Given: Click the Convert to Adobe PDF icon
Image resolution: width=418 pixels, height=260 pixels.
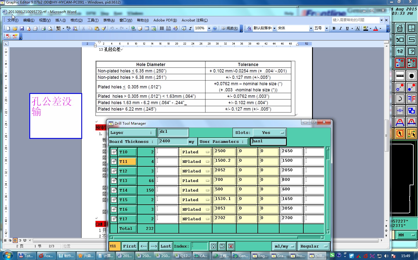Looking at the screenshot, I should coord(8,37).
